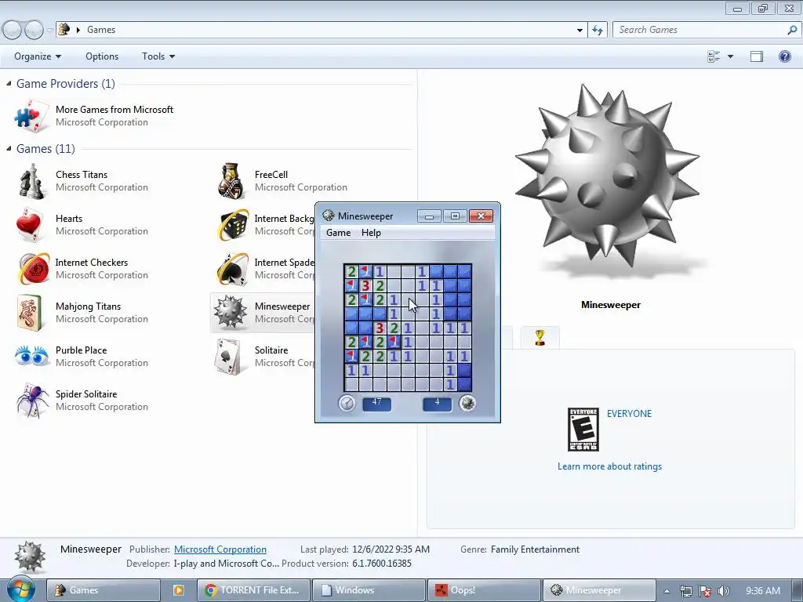
Task: Switch to Oops! taskbar button
Action: tap(484, 590)
